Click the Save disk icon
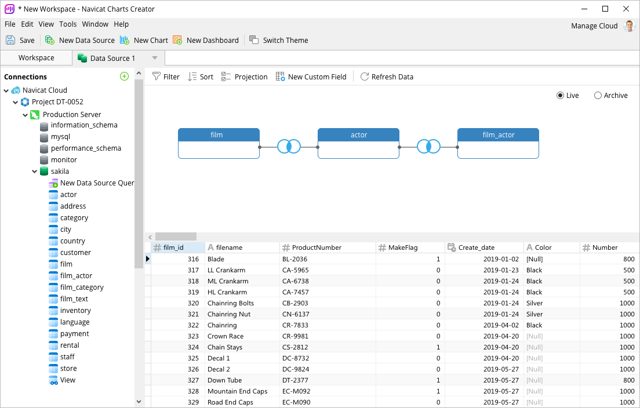640x408 pixels. pos(10,40)
